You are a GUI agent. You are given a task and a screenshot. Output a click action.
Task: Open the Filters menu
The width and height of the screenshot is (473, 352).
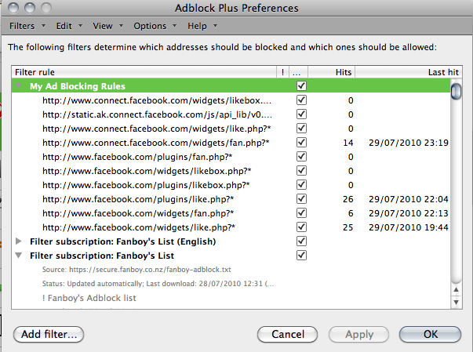[x=27, y=26]
